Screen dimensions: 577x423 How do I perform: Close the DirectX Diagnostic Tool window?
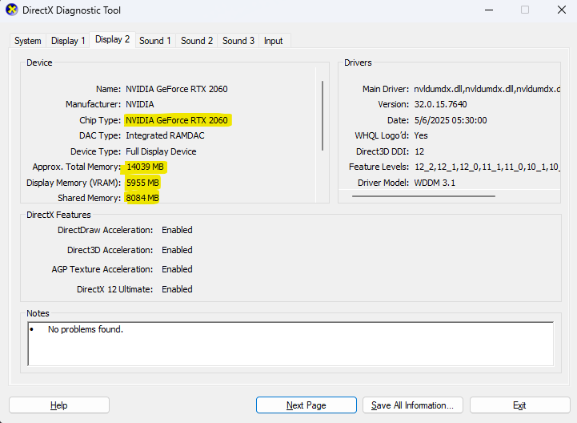coord(562,10)
